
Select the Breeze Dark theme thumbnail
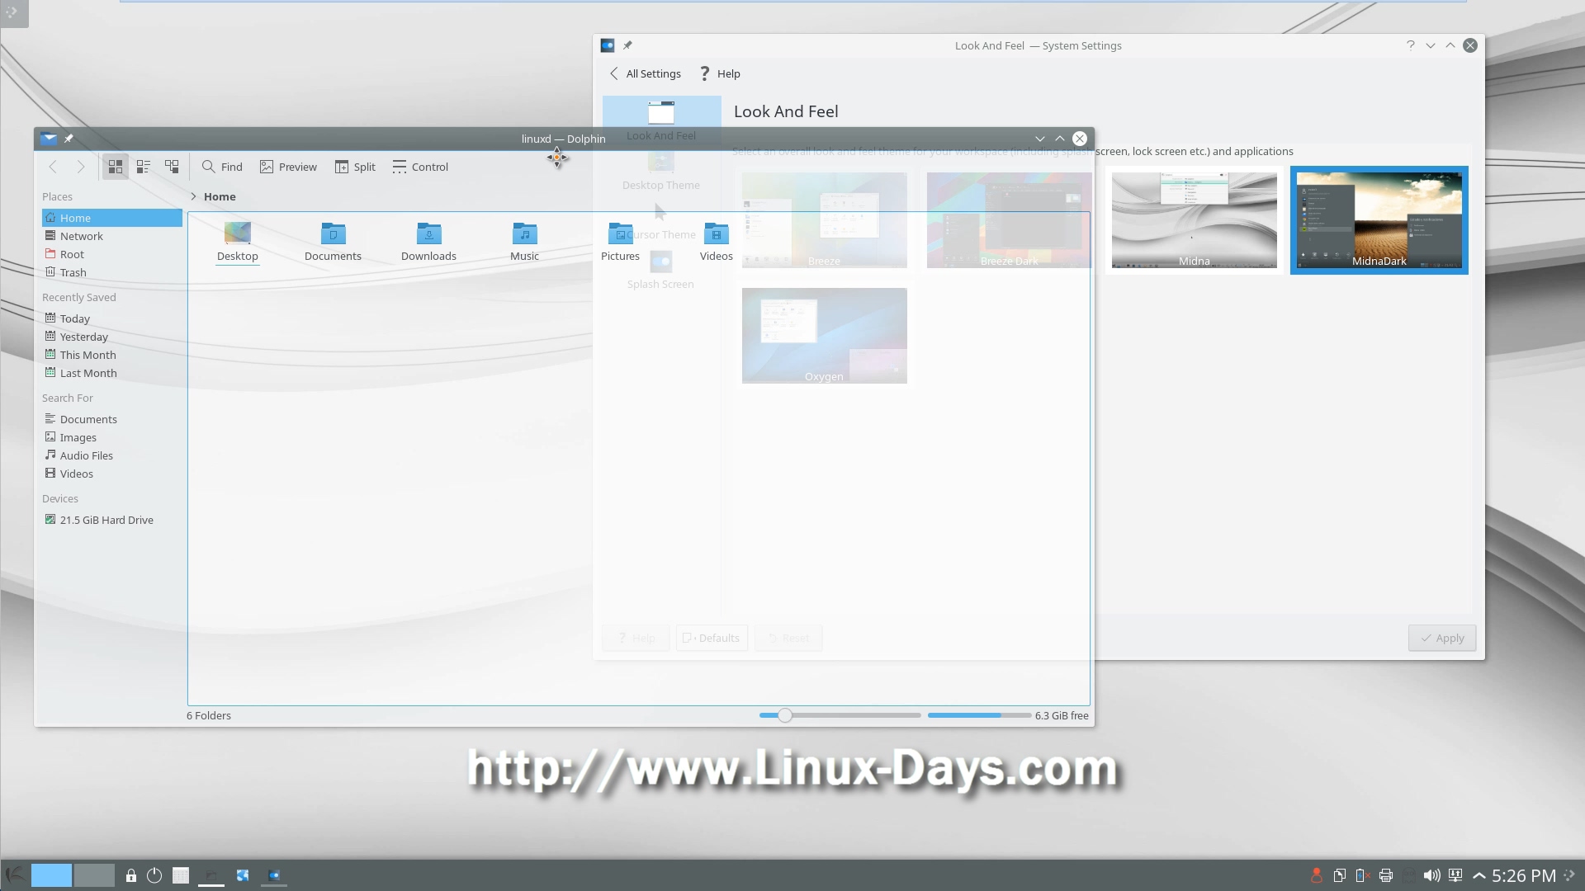(1010, 220)
